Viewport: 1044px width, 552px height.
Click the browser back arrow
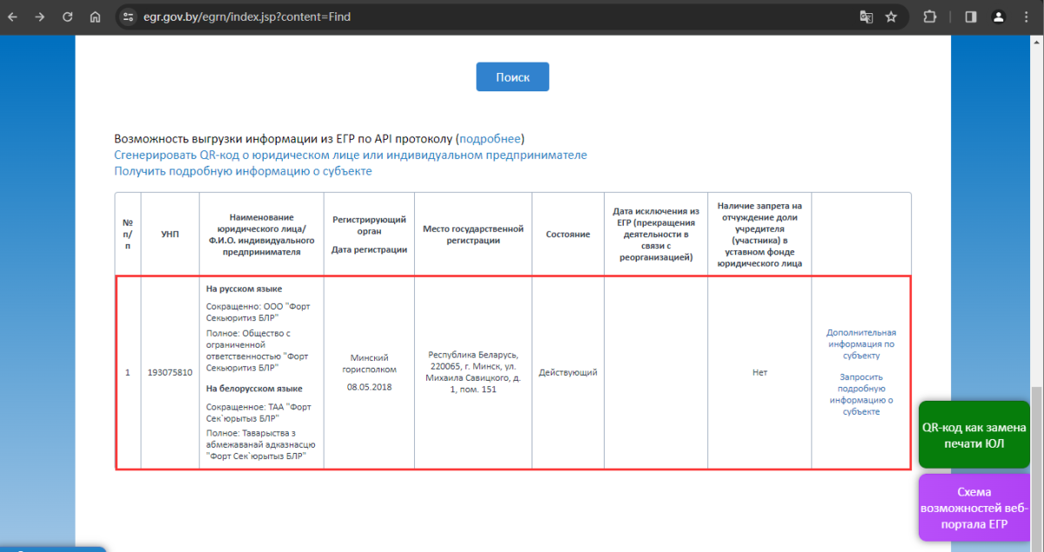click(12, 17)
